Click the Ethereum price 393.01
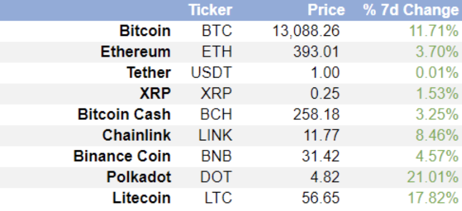 pos(316,52)
